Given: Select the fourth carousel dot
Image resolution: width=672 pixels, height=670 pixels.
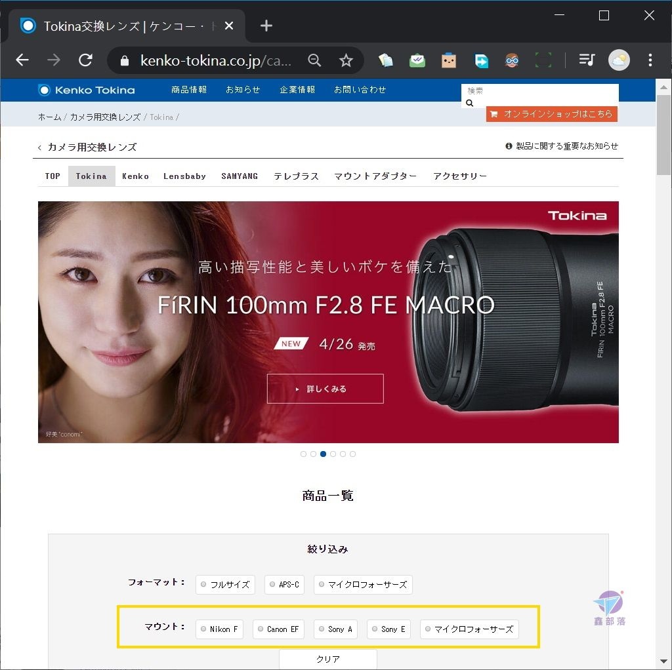Looking at the screenshot, I should (x=333, y=454).
